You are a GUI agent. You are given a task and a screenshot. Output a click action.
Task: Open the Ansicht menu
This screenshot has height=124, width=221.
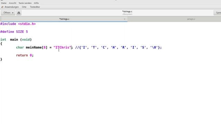point(12,3)
